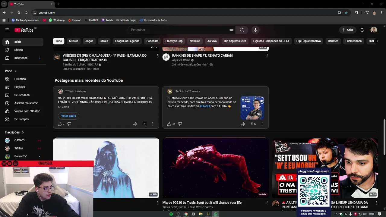Select the Ao vivo chip
The width and height of the screenshot is (386, 217).
[x=212, y=41]
